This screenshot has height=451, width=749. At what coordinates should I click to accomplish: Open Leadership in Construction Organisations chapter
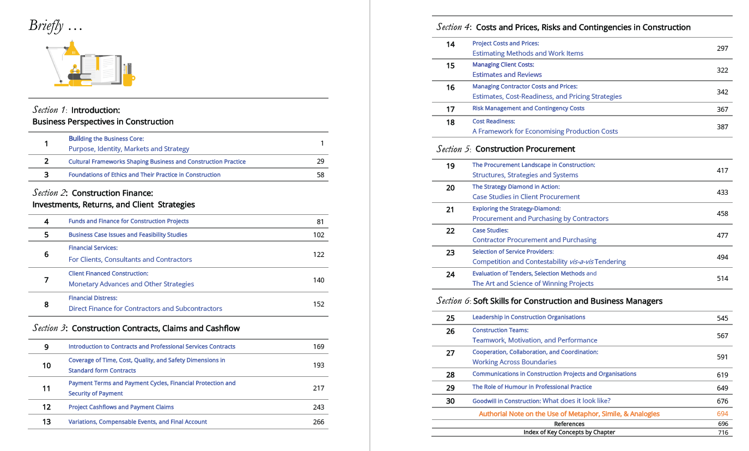click(x=528, y=317)
